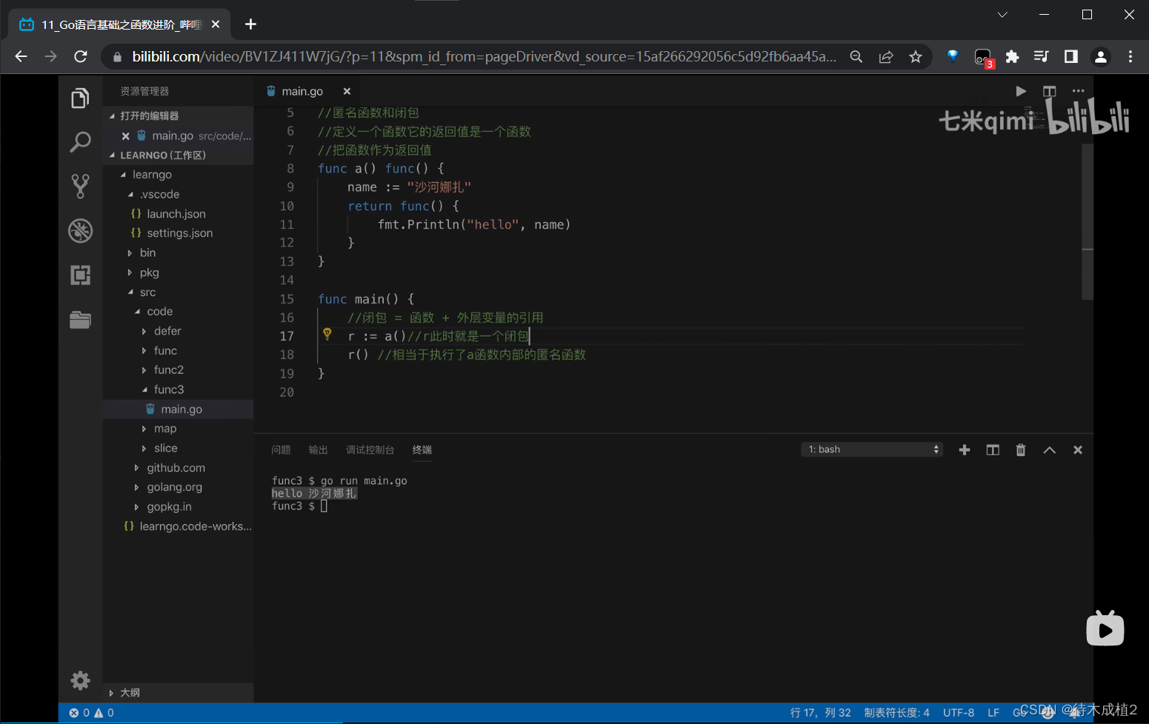Share this page from address bar

886,57
